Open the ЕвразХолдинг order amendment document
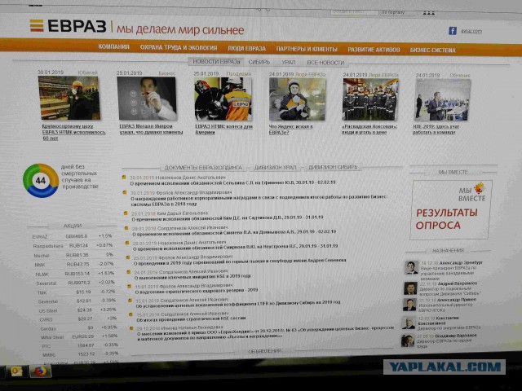The height and width of the screenshot is (391, 522). pyautogui.click(x=266, y=332)
